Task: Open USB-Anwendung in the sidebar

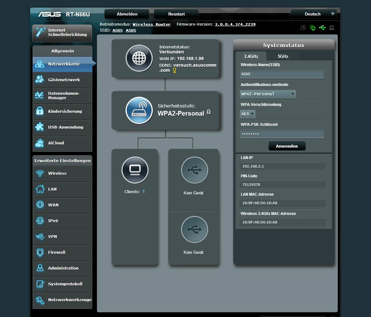Action: tap(62, 127)
